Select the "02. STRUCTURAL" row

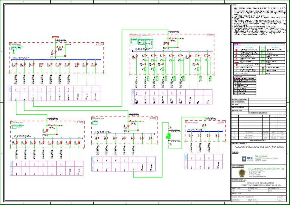point(259,102)
